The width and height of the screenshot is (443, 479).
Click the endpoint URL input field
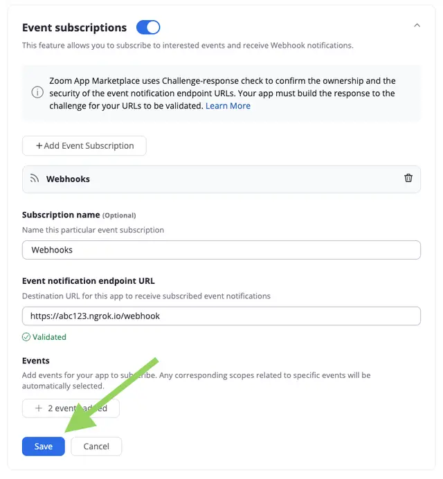(221, 316)
